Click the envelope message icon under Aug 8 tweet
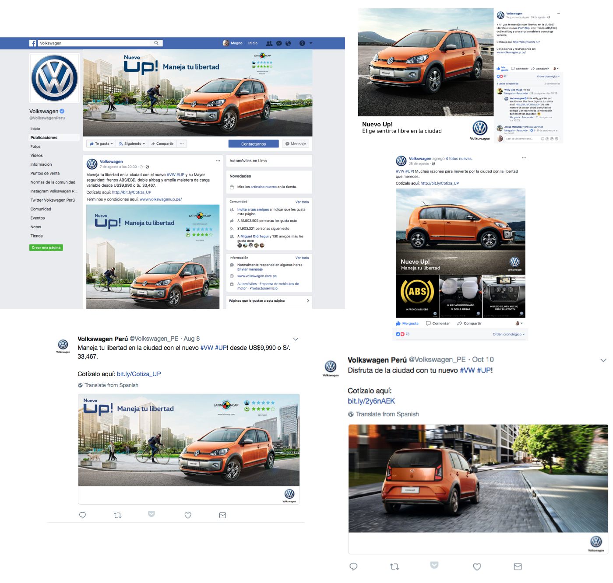The image size is (613, 583). (222, 515)
